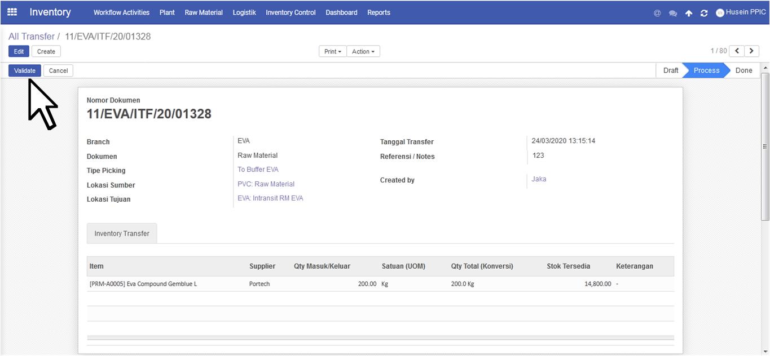Click the Cancel button

58,70
